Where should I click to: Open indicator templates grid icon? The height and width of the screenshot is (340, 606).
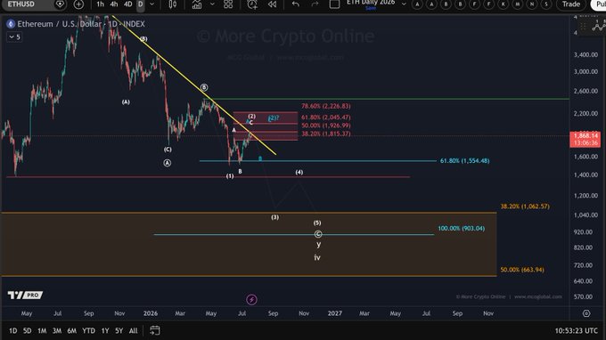(x=228, y=4)
